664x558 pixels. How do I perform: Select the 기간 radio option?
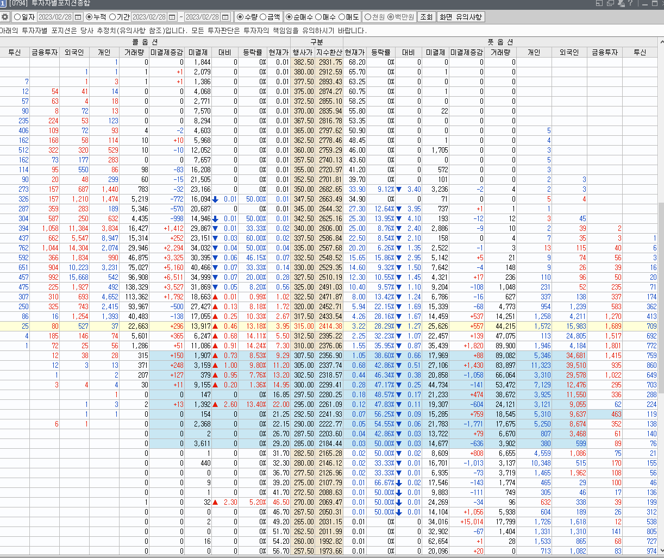(112, 17)
